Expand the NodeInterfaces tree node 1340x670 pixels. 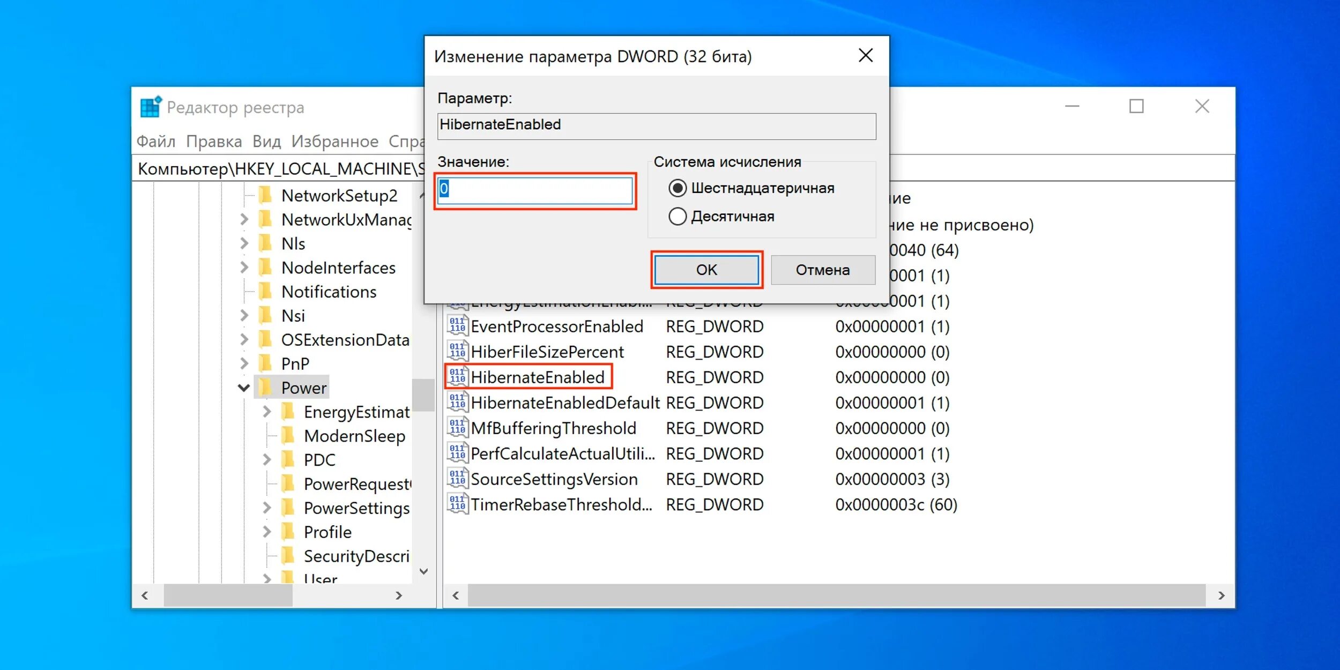pos(244,267)
